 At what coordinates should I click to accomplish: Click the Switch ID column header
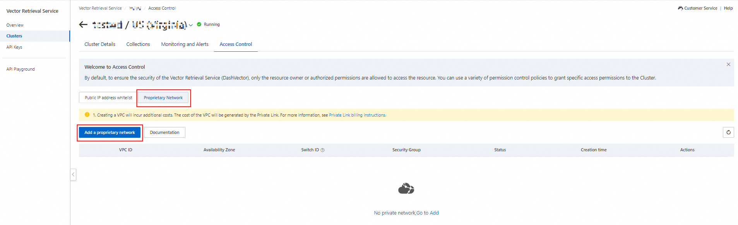[310, 150]
